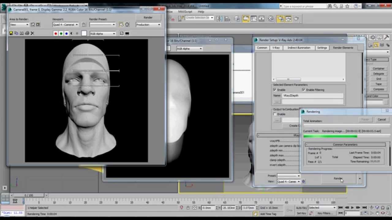Toggle blue channel display
Viewport: 392px width, 220px height.
pyautogui.click(x=66, y=34)
